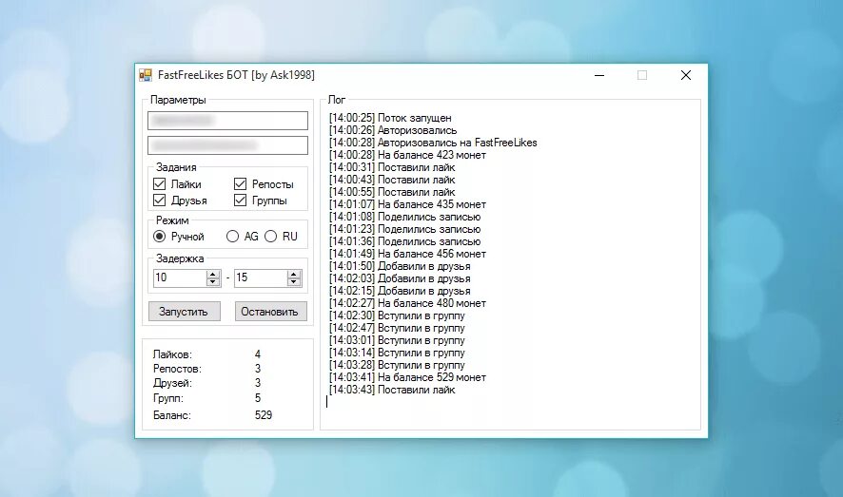
Task: Select the AG mode radio button
Action: (232, 237)
